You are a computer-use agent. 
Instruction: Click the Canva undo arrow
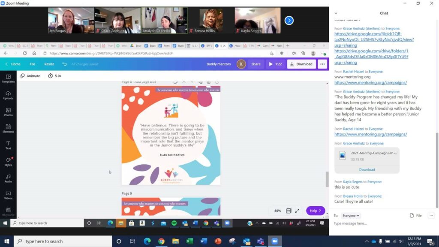tap(64, 64)
